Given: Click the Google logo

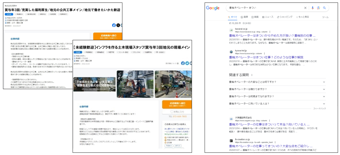Looking at the screenshot, I should point(213,8).
